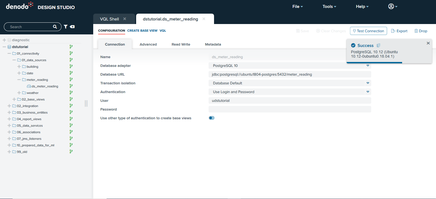This screenshot has height=199, width=436.
Task: Click the git branch icon next to 06_associations
Action: [x=71, y=132]
